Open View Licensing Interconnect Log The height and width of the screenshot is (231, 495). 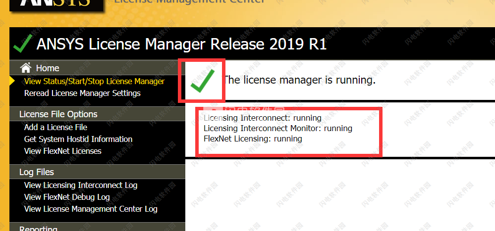[80, 185]
